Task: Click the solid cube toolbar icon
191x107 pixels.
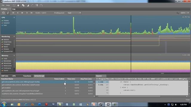Action: (x=19, y=5)
